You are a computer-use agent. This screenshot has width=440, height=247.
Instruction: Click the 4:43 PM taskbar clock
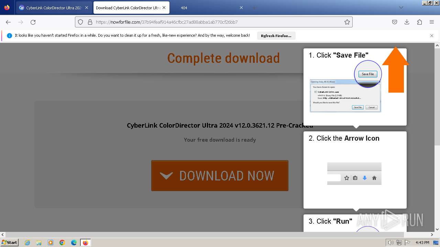coord(422,243)
